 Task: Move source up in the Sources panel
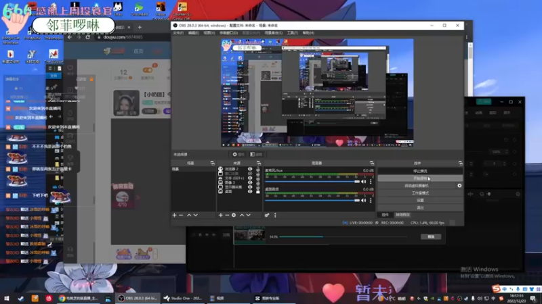pyautogui.click(x=242, y=215)
